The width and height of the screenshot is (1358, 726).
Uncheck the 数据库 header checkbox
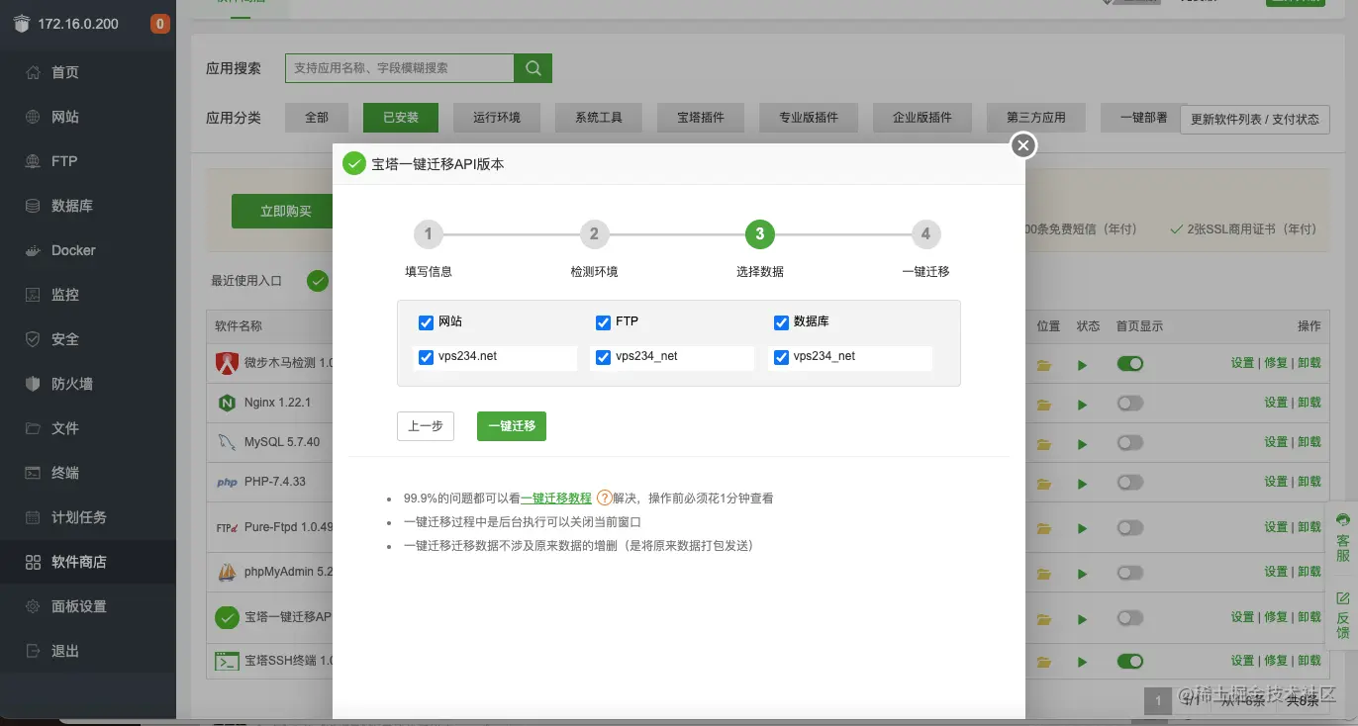click(x=781, y=322)
